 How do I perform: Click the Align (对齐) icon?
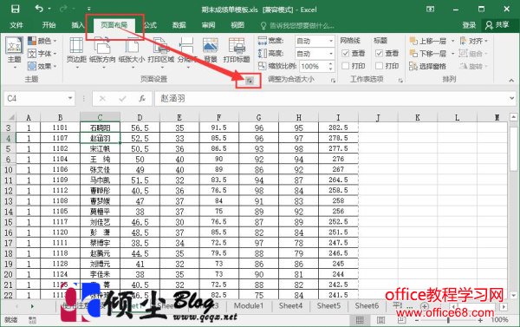pos(463,41)
